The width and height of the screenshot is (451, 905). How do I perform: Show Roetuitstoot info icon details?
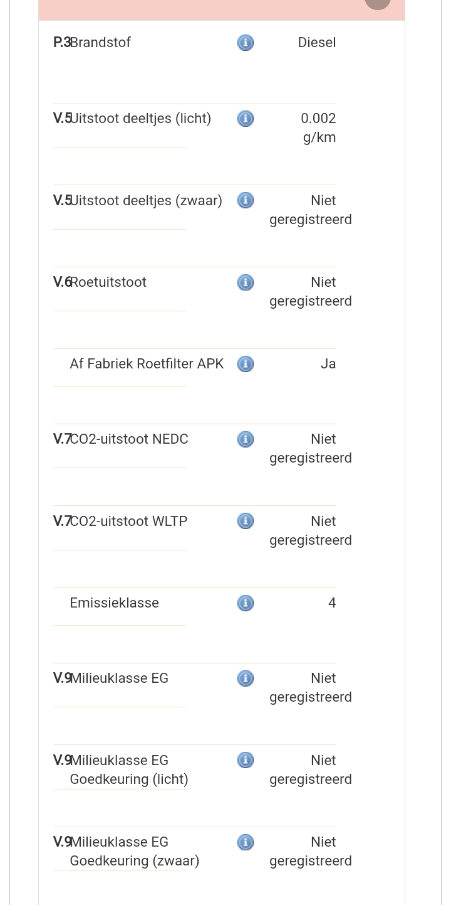click(246, 282)
